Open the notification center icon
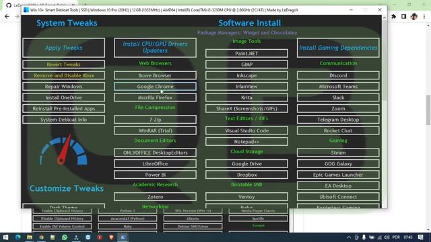 click(x=420, y=237)
